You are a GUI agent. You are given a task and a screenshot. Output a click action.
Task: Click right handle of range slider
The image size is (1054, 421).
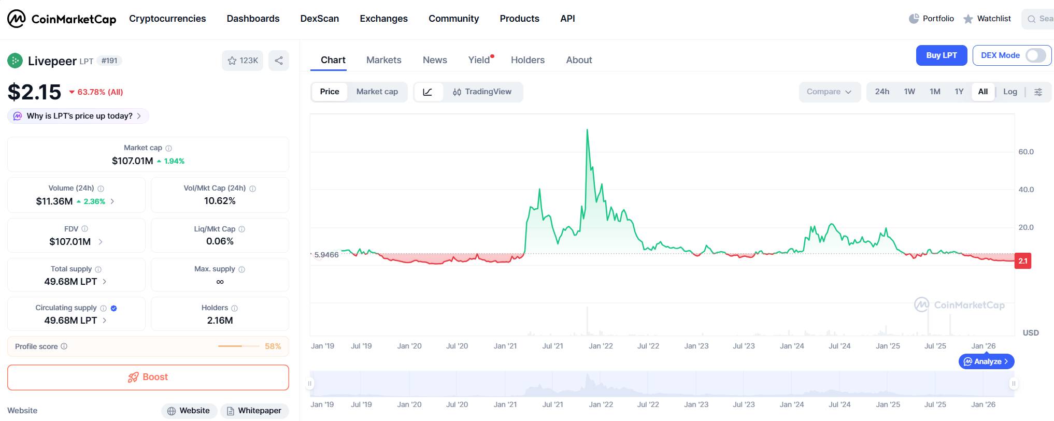1014,384
